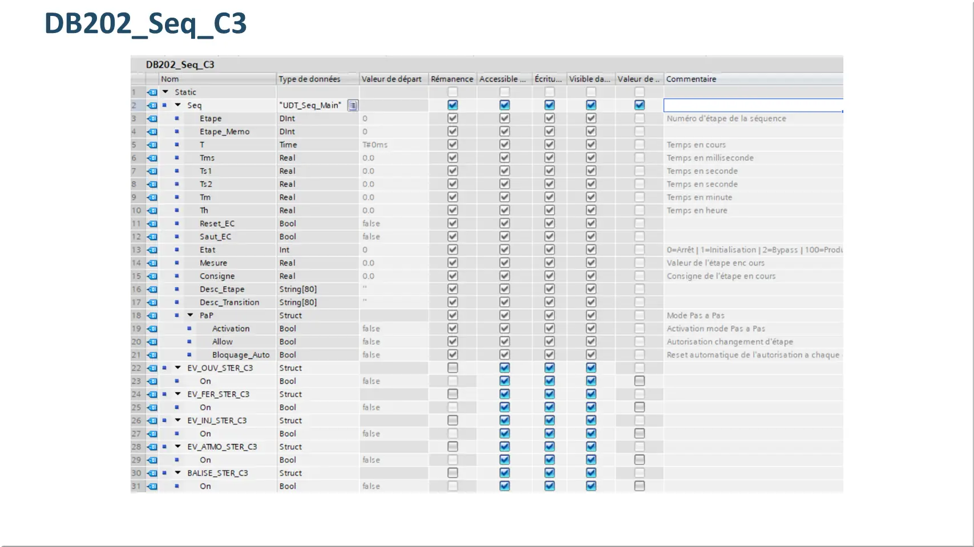Screen dimensions: 974x547
Task: Toggle Accessible checkbox for Etape row
Action: click(x=504, y=118)
